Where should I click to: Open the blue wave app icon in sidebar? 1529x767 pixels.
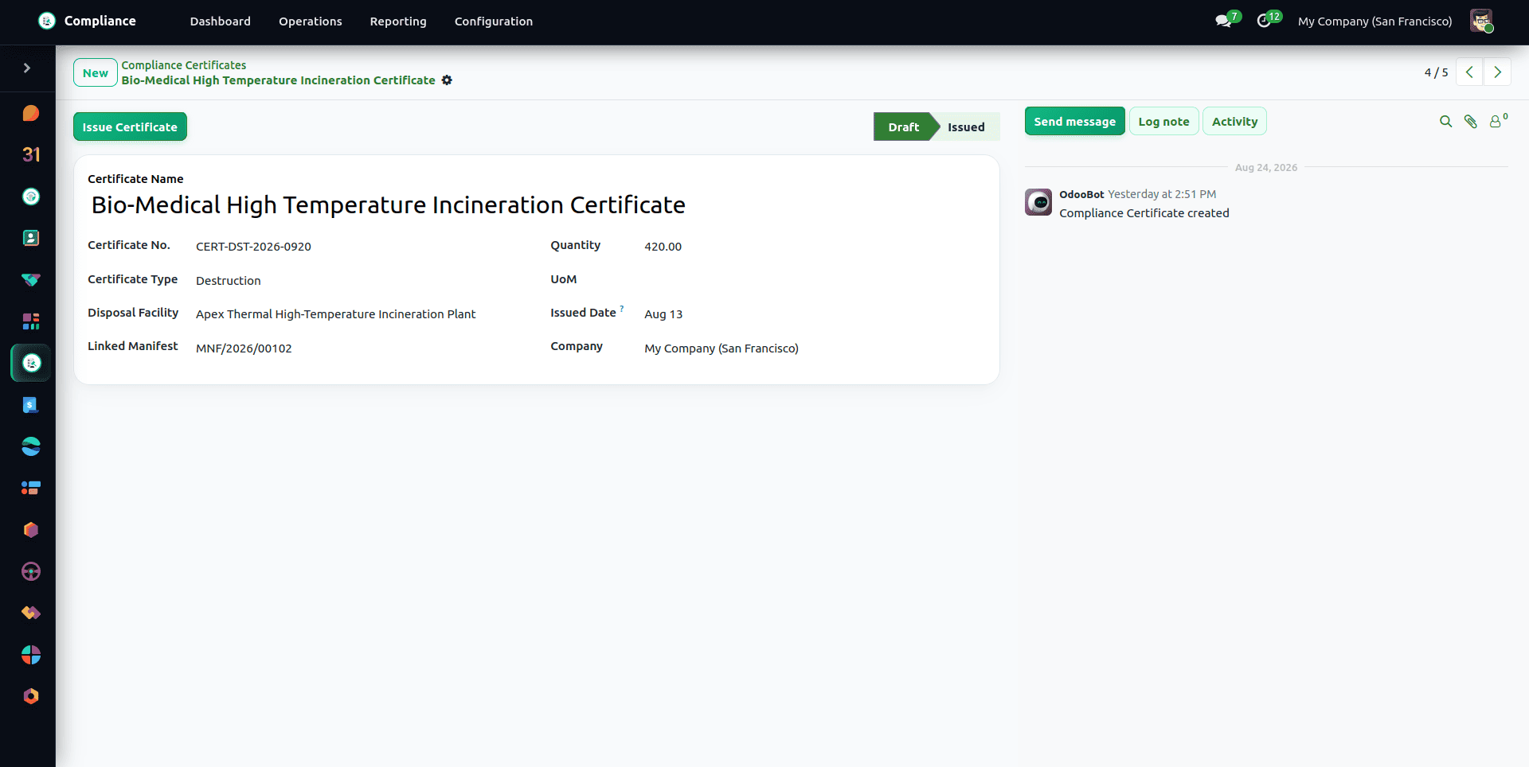(31, 446)
